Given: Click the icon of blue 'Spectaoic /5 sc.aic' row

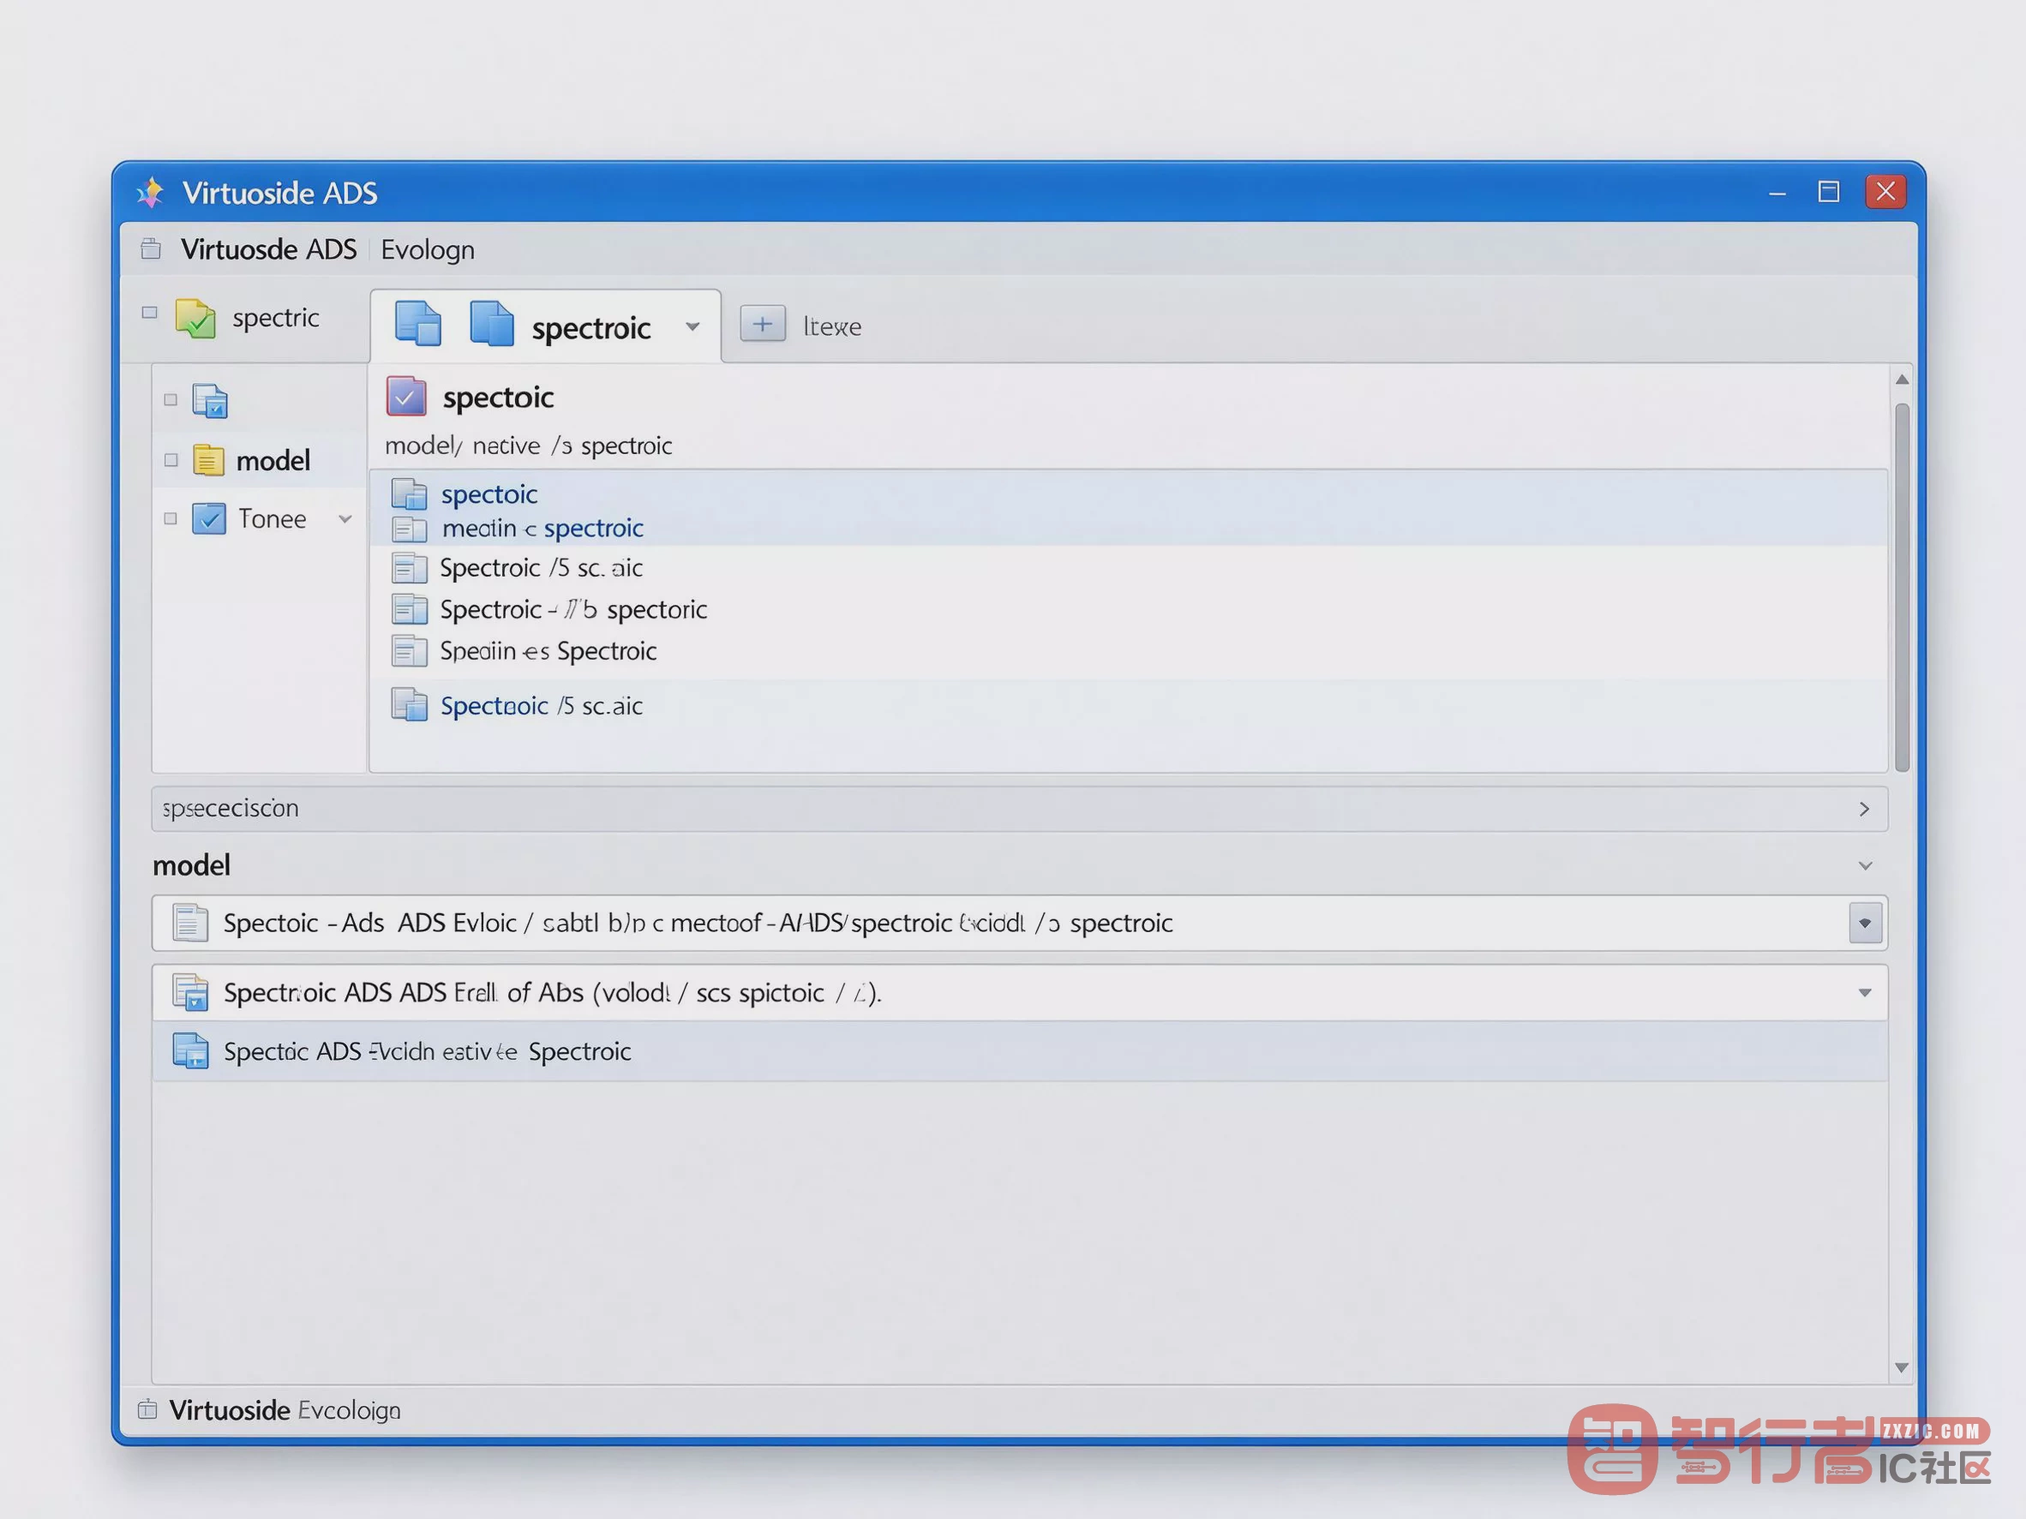Looking at the screenshot, I should [409, 705].
